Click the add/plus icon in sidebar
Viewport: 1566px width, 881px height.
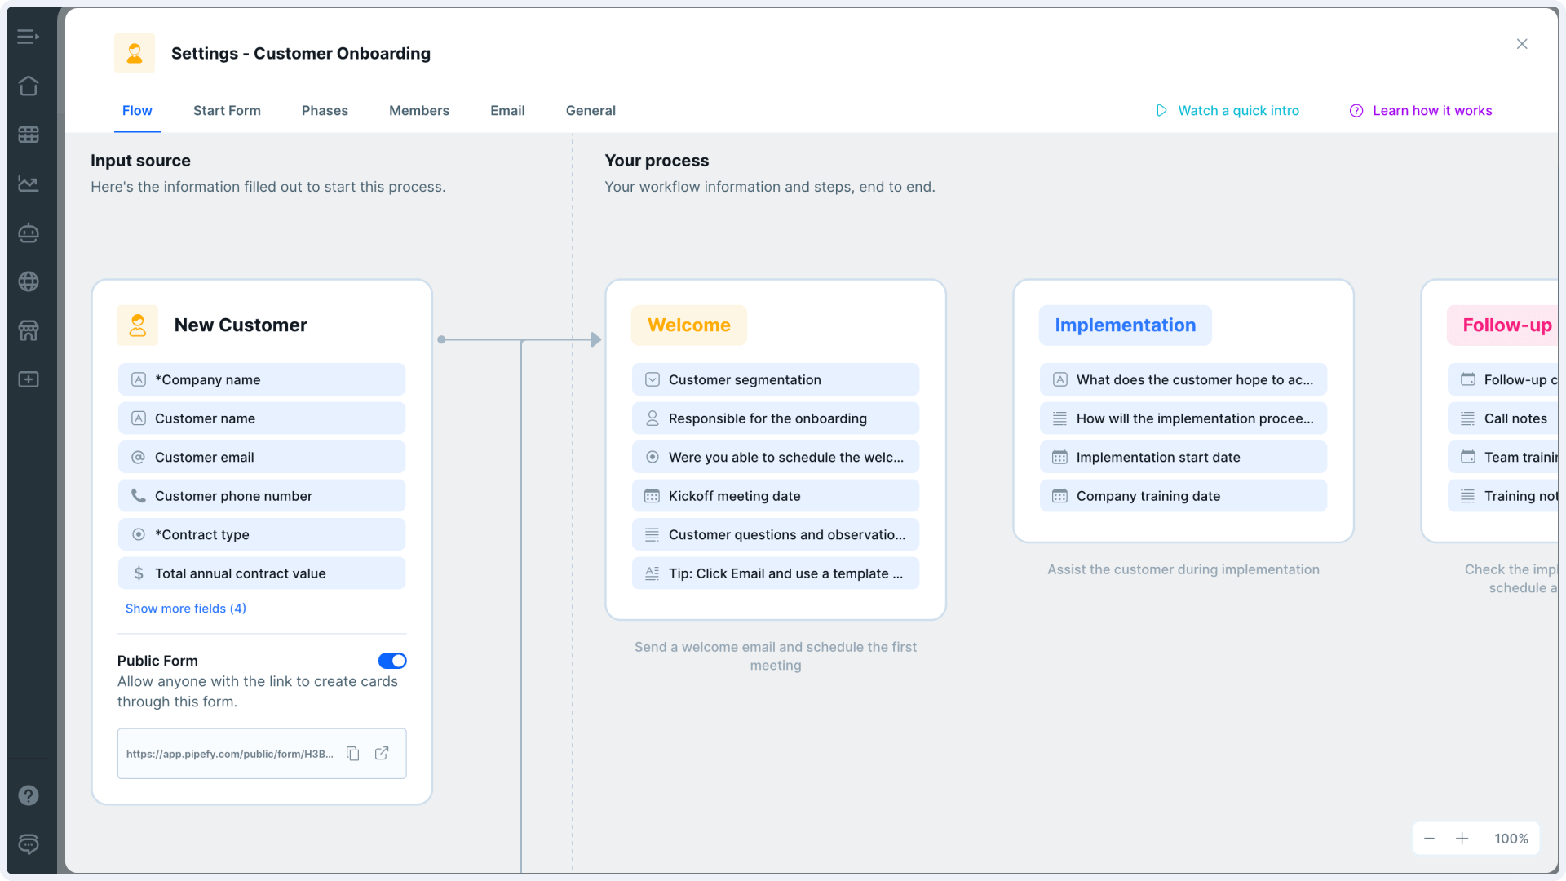pos(29,379)
